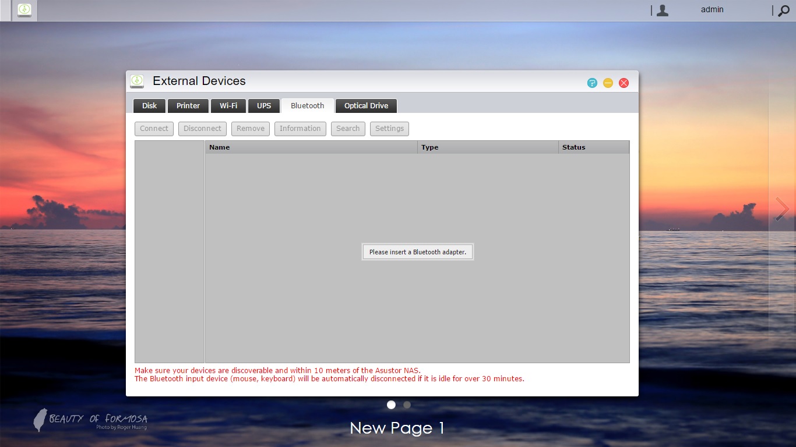Click the Connect button

coord(154,129)
